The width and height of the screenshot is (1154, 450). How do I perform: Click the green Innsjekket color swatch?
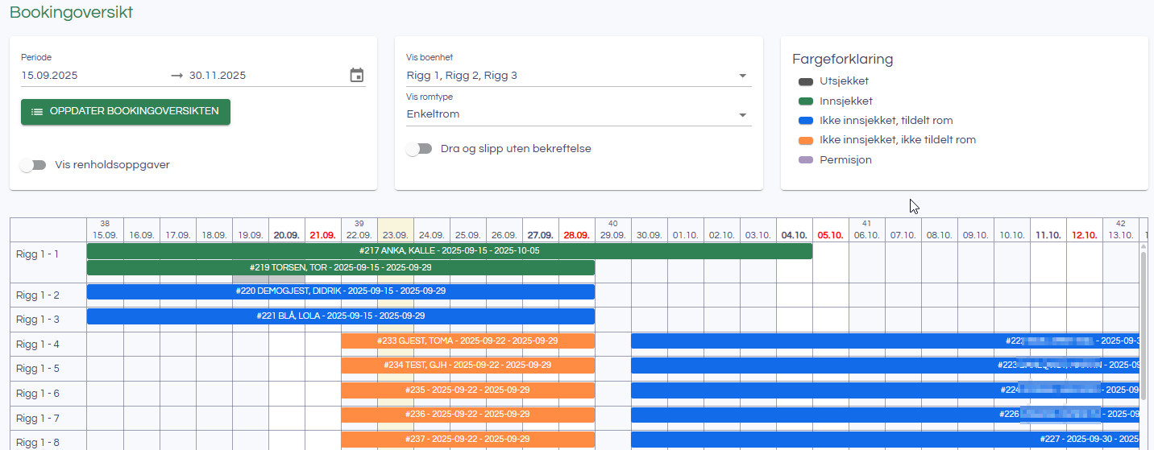(806, 101)
